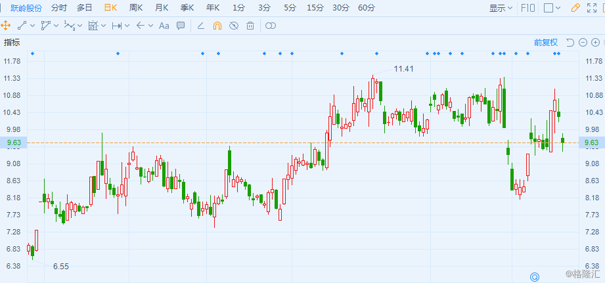Select the 日K daily candlestick tab
605x283 pixels.
[x=110, y=8]
